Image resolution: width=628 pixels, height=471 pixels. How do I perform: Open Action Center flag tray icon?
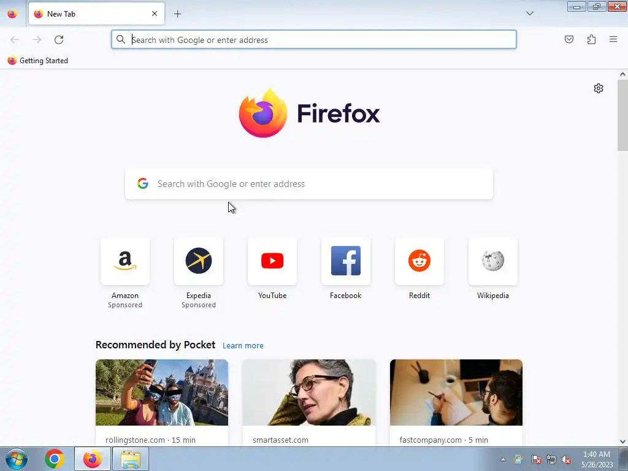tap(536, 459)
